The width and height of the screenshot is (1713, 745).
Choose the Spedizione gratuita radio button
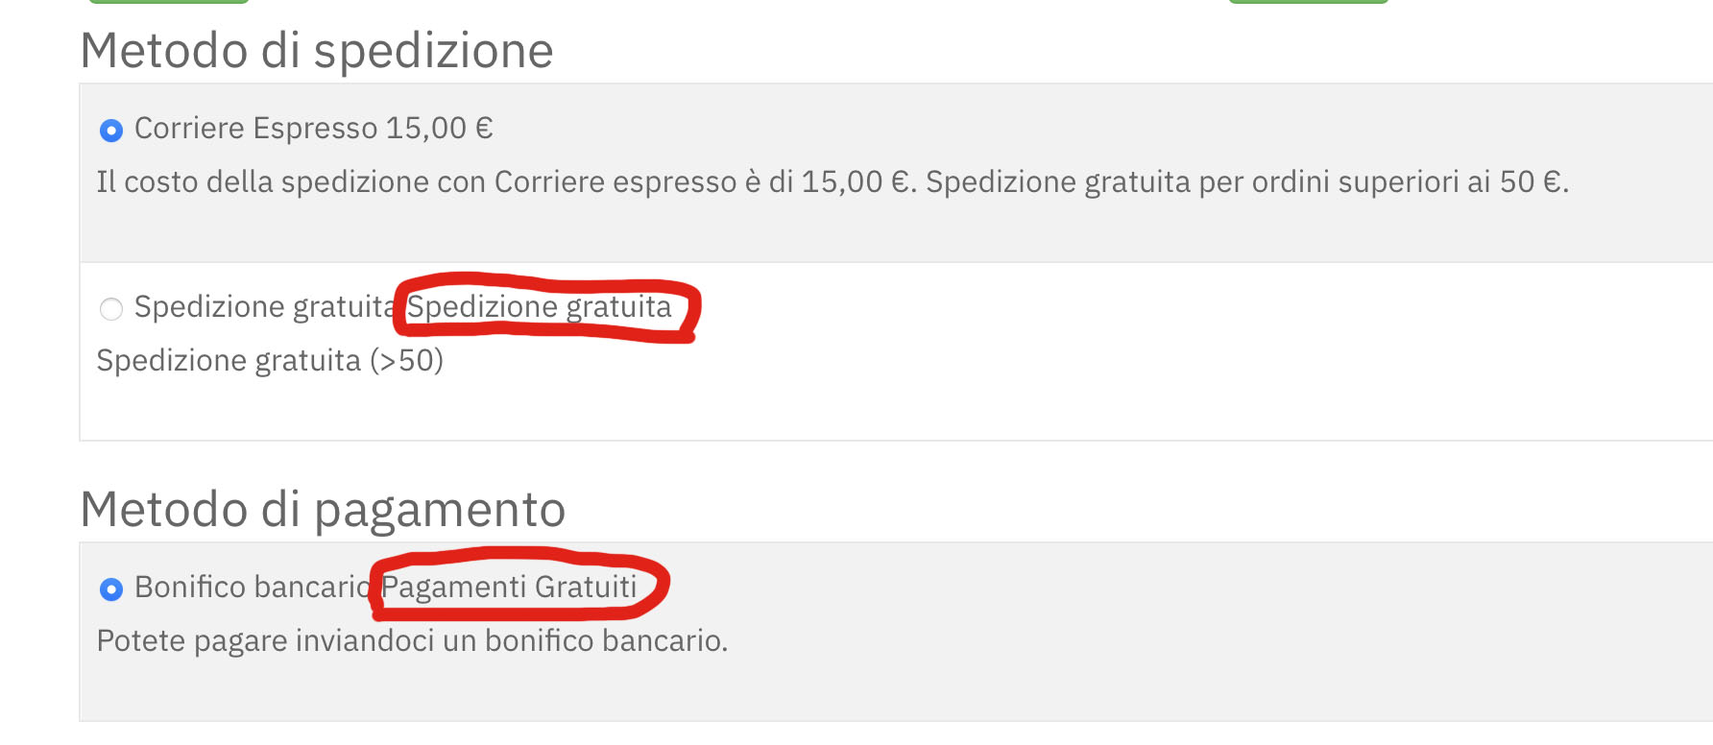(x=111, y=308)
